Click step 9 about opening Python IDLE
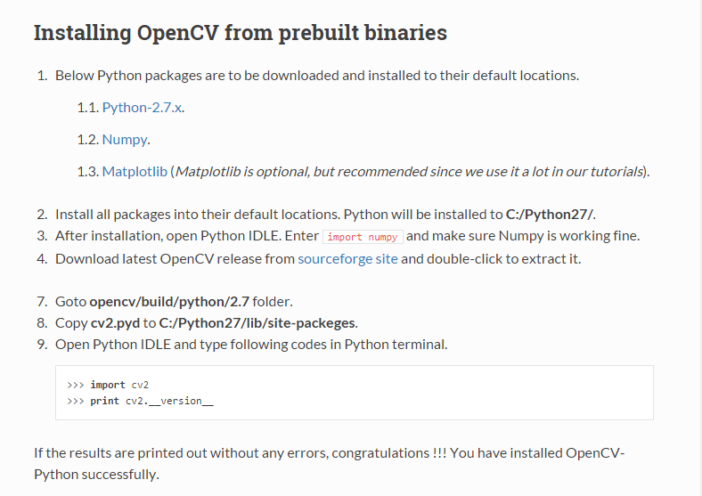 tap(251, 345)
